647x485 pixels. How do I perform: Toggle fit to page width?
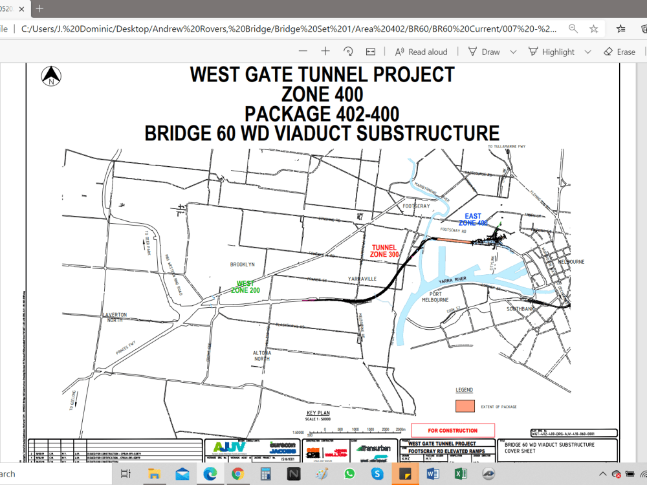[x=371, y=52]
